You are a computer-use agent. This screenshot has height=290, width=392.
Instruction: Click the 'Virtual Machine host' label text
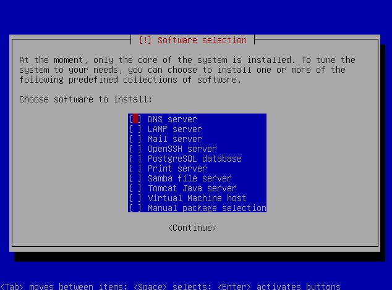point(197,198)
